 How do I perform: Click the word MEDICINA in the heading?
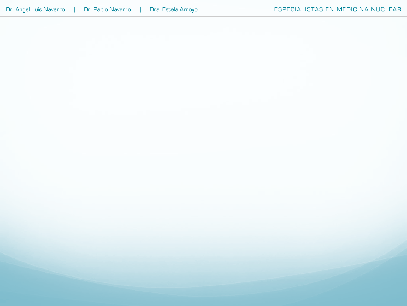coord(352,9)
